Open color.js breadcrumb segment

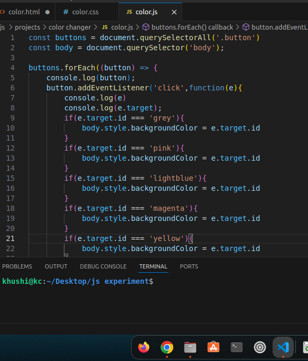coord(122,27)
